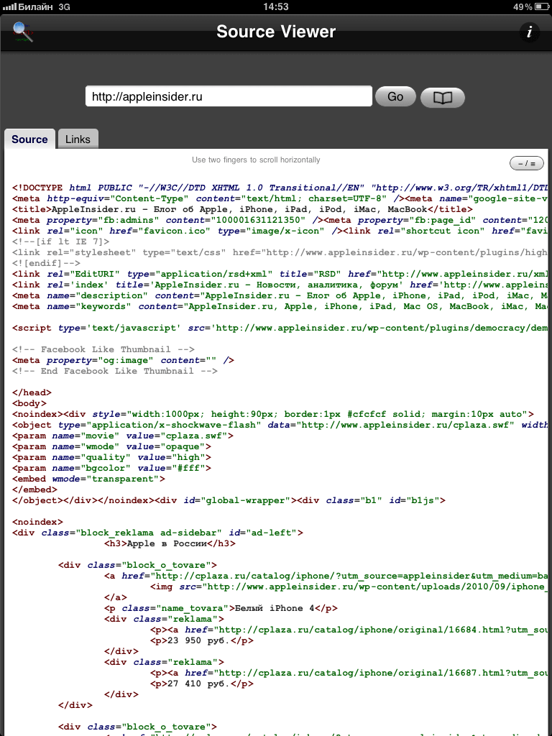Tap the meta name="description" line
The image size is (552, 736).
click(280, 295)
